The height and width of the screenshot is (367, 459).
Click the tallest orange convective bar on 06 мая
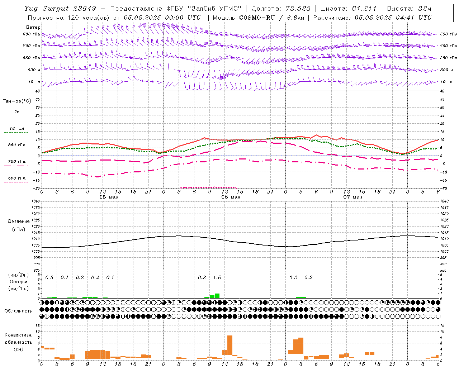coord(230,345)
